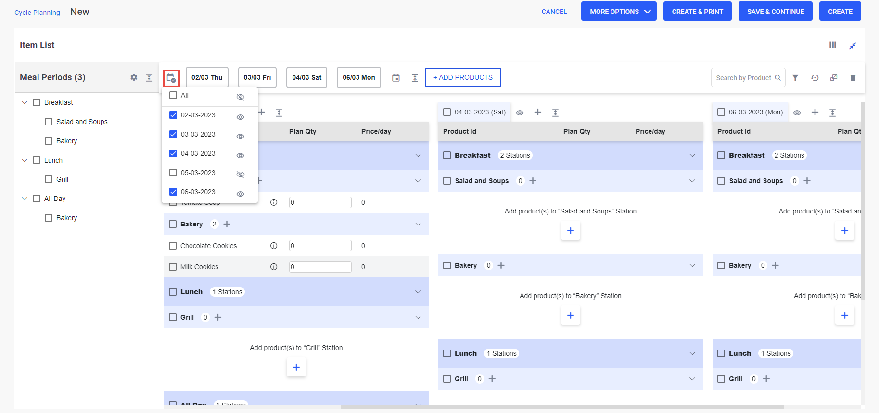
Task: Select the 04/03 Sat date tab
Action: 307,77
